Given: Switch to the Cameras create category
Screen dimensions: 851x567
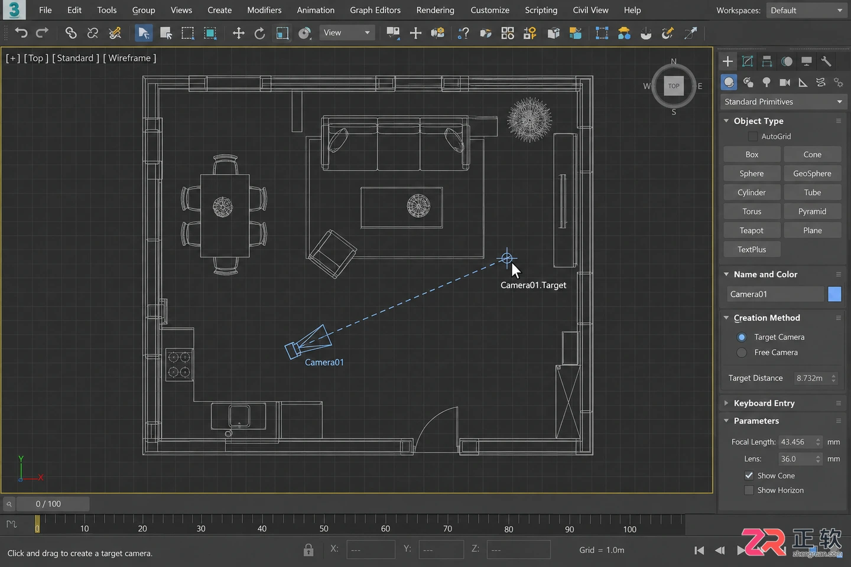Looking at the screenshot, I should [x=785, y=82].
